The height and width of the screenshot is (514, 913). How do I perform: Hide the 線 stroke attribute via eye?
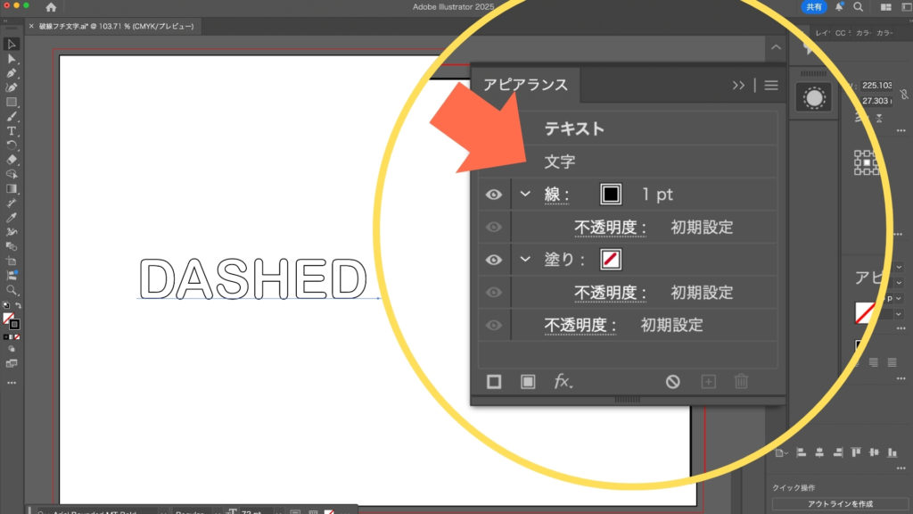tap(493, 195)
